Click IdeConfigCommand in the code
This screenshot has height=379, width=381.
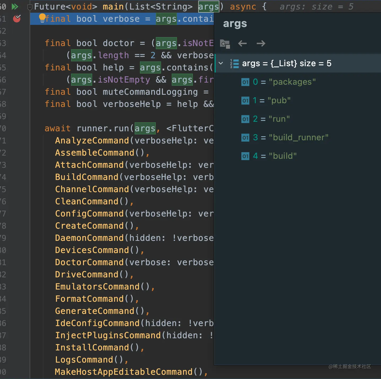point(97,323)
